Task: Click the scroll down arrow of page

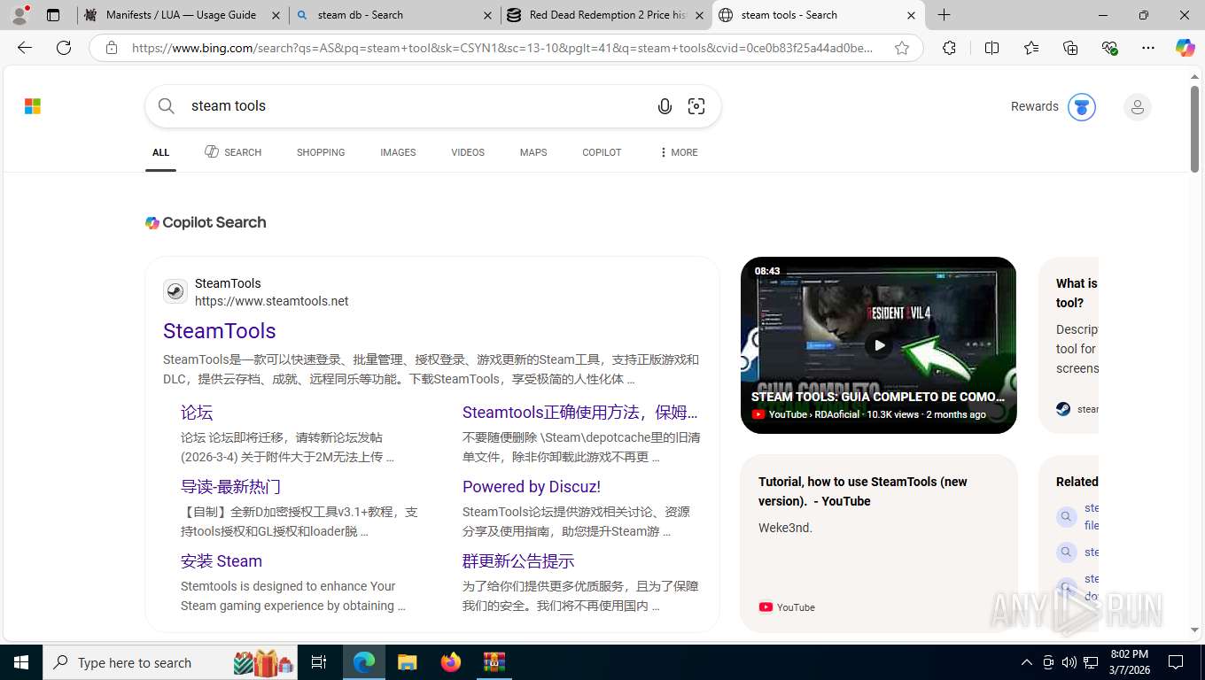Action: [x=1194, y=630]
